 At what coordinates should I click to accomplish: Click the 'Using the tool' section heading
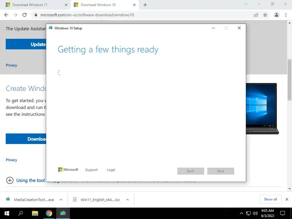[x=31, y=180]
